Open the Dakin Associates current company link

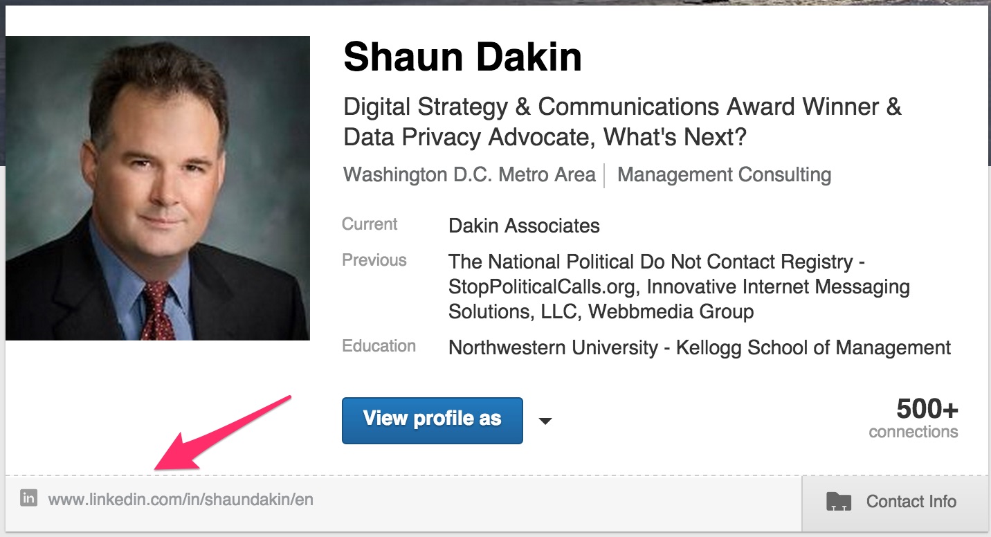point(524,226)
